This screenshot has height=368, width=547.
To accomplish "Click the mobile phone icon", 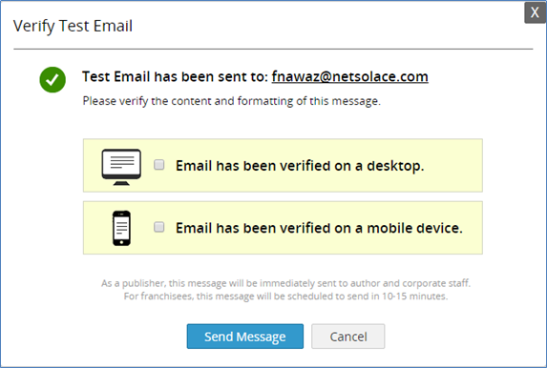I will pos(121,228).
